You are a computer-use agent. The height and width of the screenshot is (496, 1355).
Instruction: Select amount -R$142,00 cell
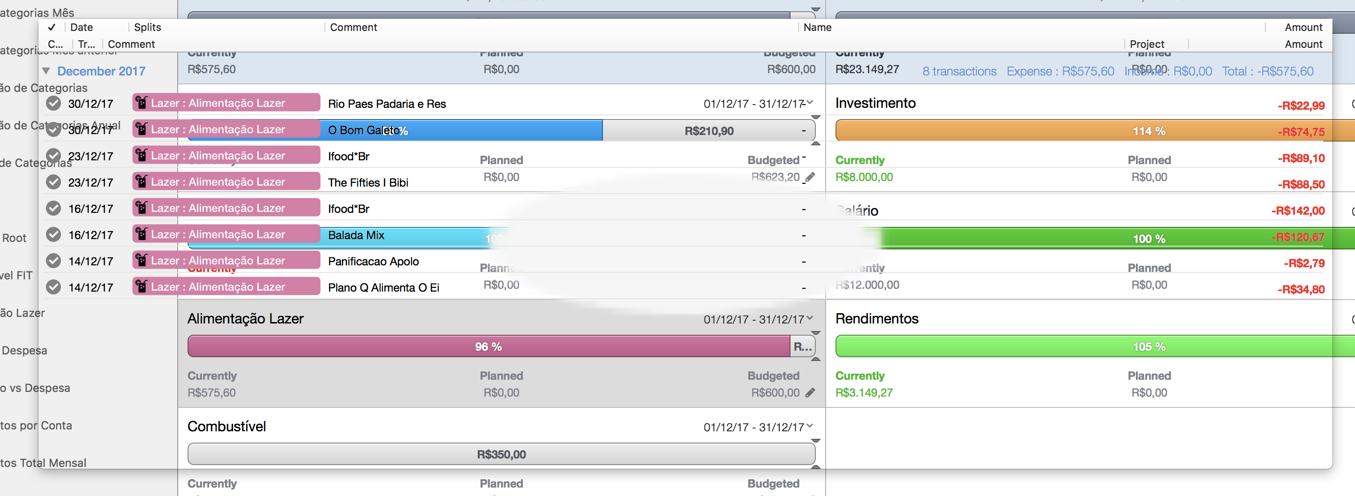[1298, 211]
